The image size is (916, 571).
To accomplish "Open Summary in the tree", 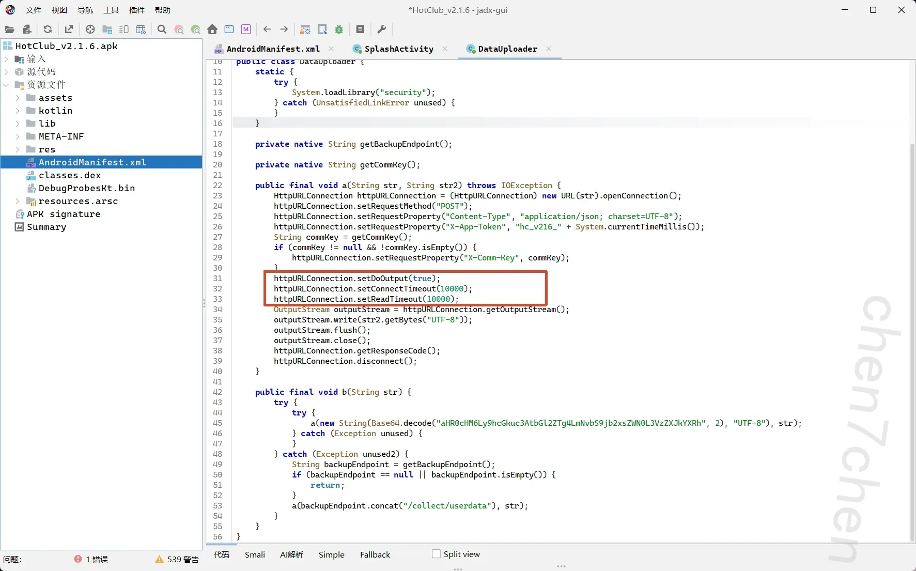I will pos(46,227).
